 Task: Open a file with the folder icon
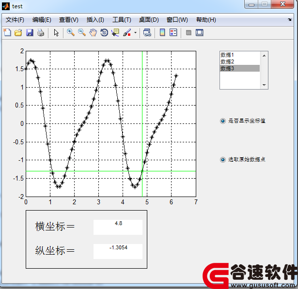click(x=18, y=32)
